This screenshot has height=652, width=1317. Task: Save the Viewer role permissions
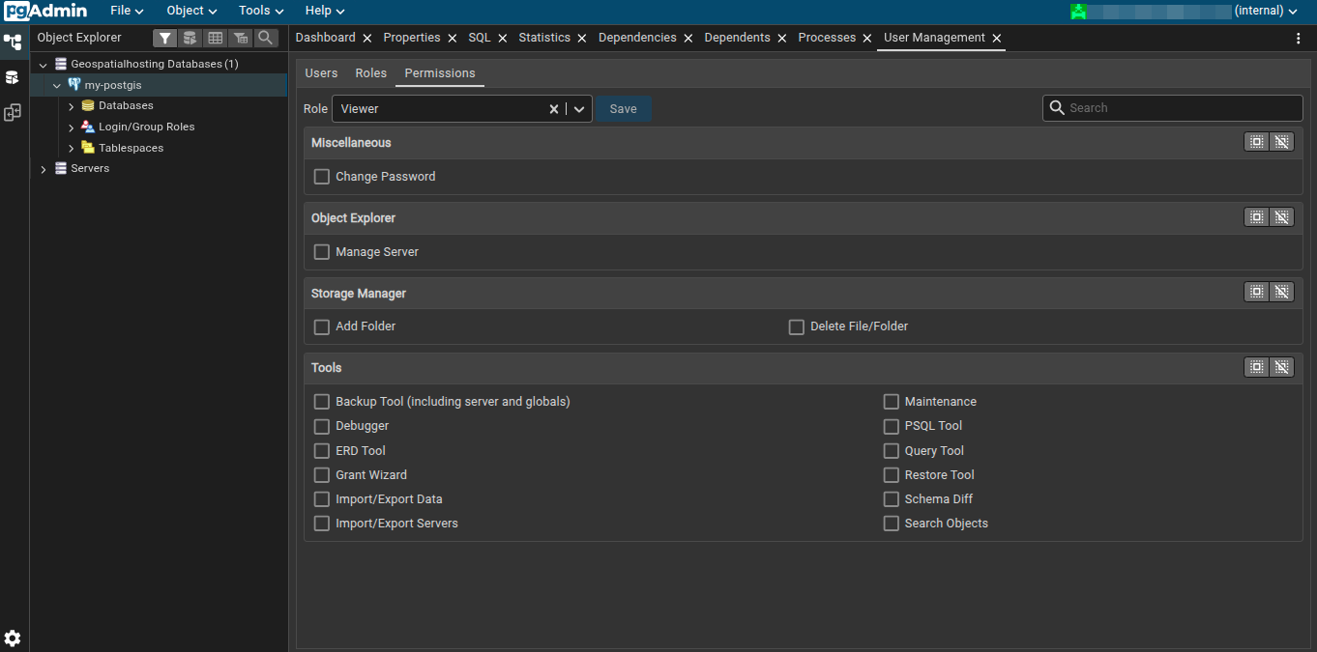pos(623,108)
